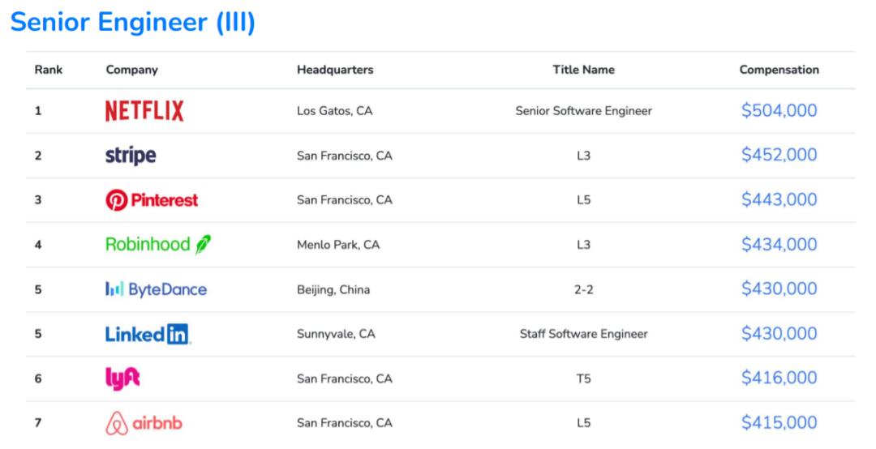Click the Netflix logo

tap(144, 111)
